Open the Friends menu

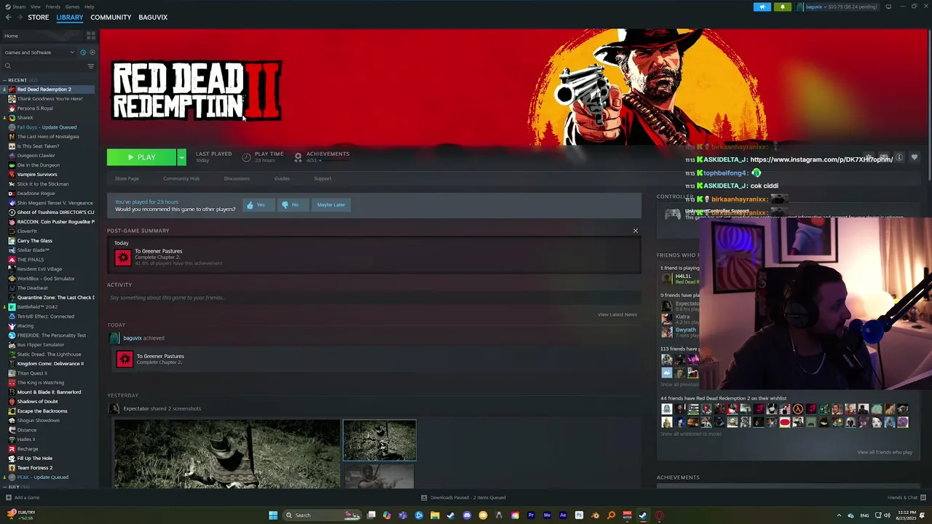[x=53, y=7]
